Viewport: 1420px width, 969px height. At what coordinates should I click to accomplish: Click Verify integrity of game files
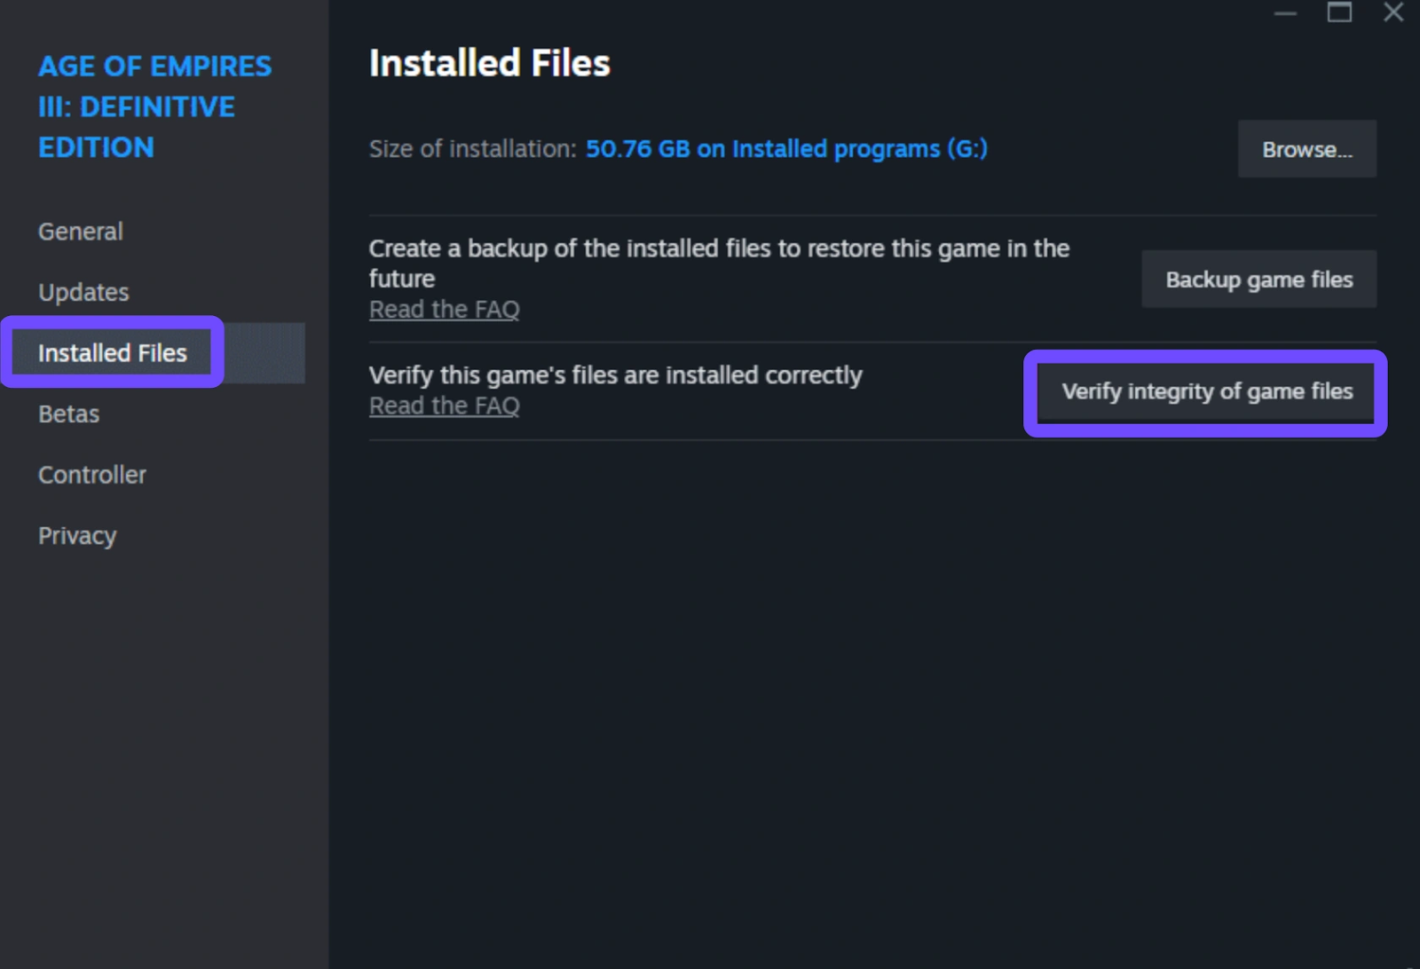[1207, 391]
